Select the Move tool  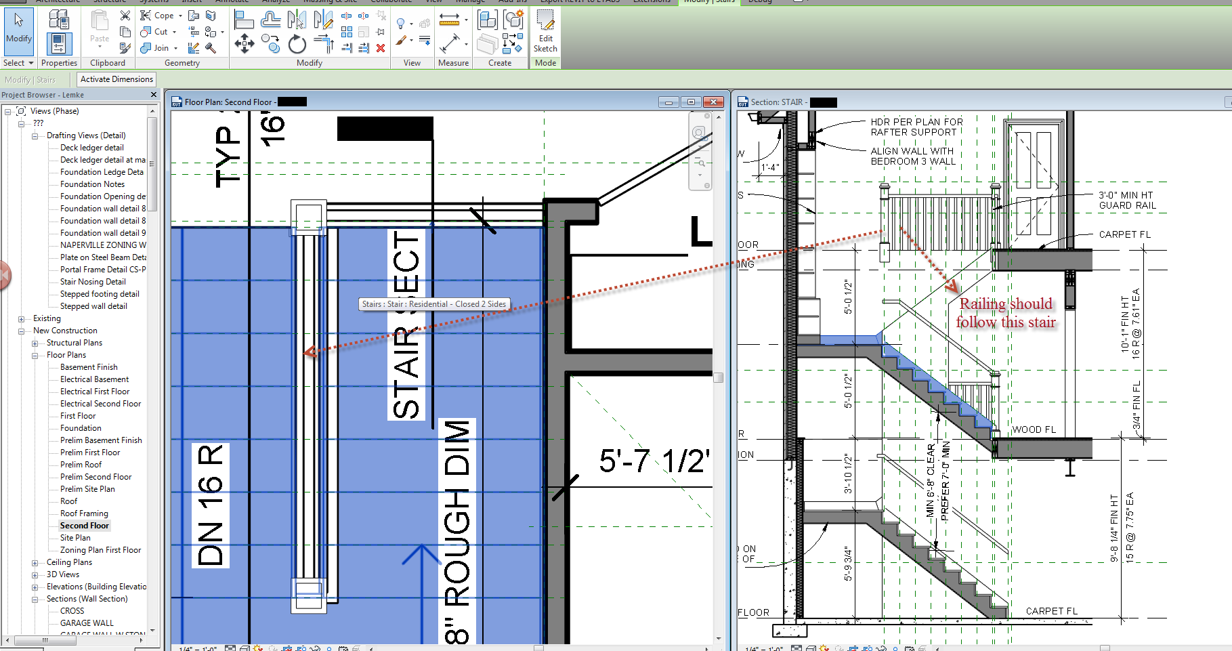[x=244, y=45]
